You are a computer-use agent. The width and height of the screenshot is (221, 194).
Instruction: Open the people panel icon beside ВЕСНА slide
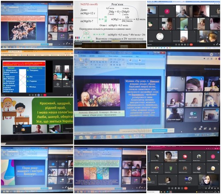(x=200, y=129)
